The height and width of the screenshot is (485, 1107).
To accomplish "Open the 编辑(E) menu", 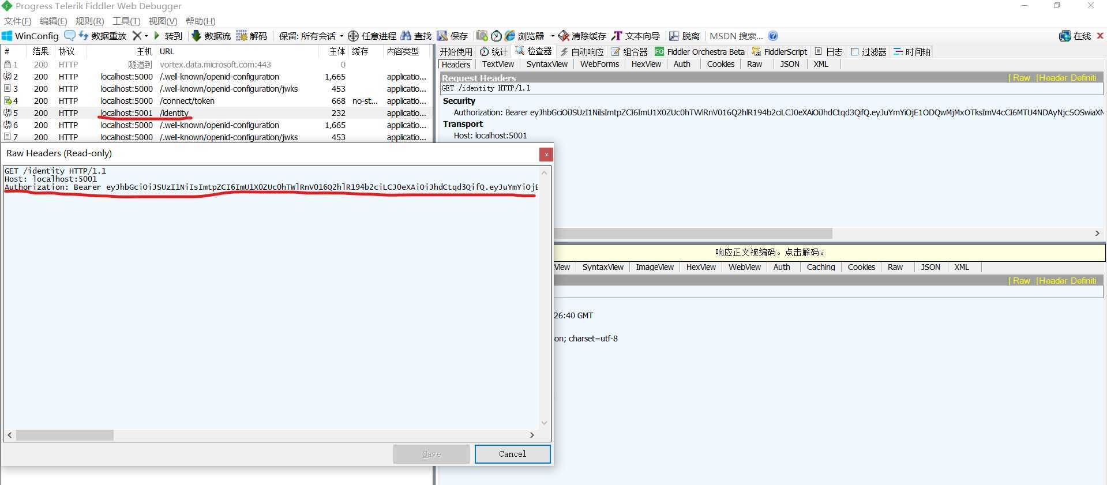I will coord(53,21).
